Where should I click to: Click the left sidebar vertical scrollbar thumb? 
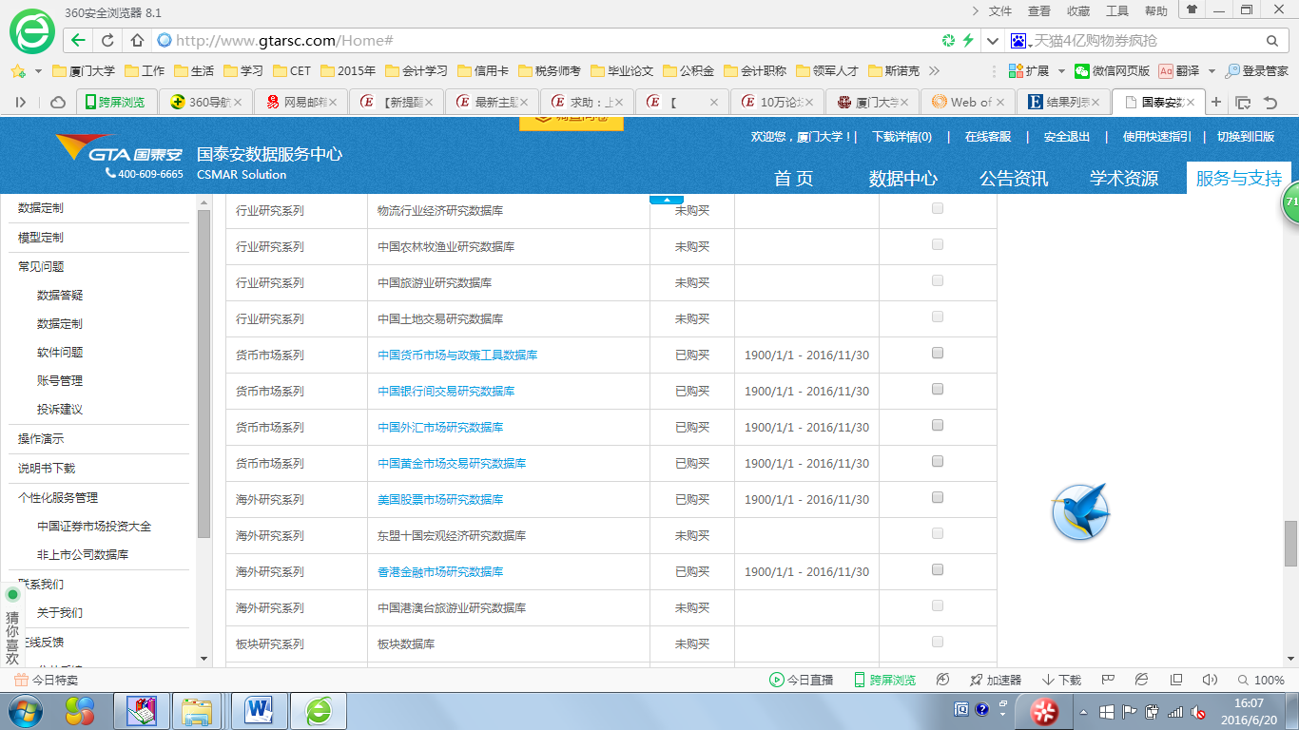204,375
